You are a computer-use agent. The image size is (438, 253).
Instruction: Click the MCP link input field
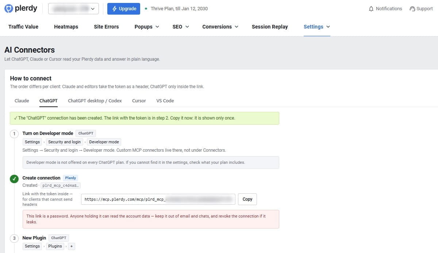(158, 199)
